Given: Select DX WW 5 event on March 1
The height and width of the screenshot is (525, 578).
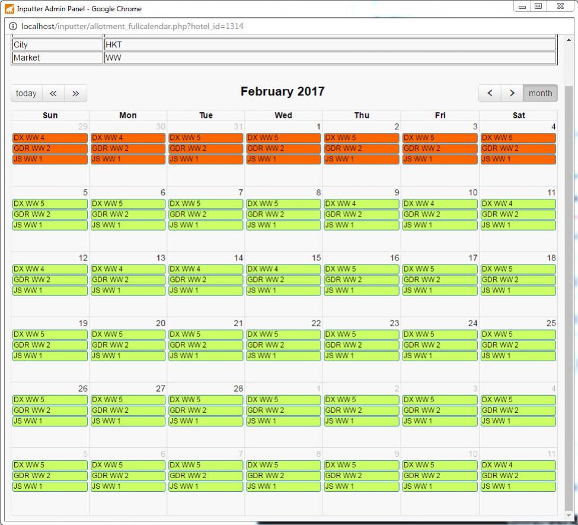Looking at the screenshot, I should (283, 400).
